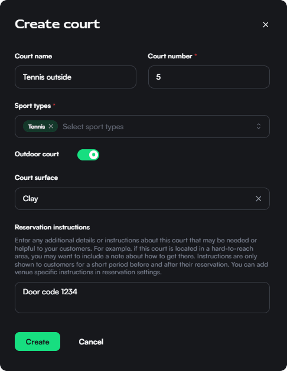The width and height of the screenshot is (287, 371).
Task: Click the Court number label
Action: point(170,56)
